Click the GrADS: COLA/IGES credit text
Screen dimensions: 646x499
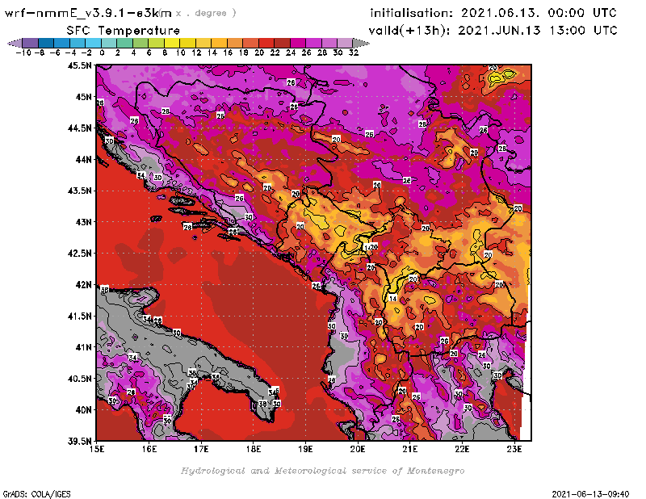coord(36,494)
